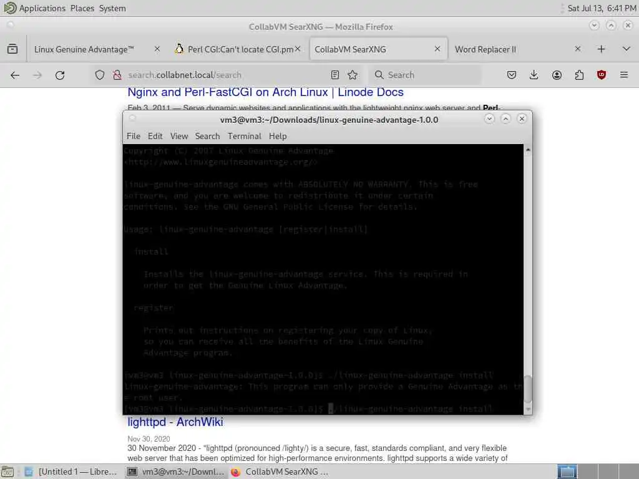Open a new Firefox tab
This screenshot has width=639, height=479.
(601, 49)
